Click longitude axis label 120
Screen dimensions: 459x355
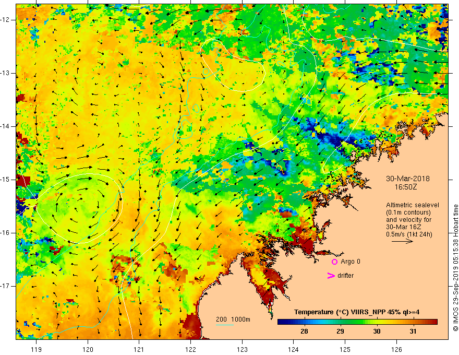pyautogui.click(x=88, y=349)
